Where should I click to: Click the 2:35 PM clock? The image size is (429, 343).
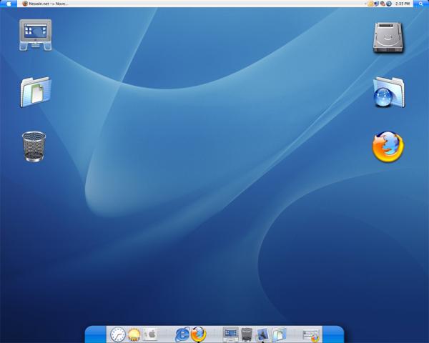403,4
